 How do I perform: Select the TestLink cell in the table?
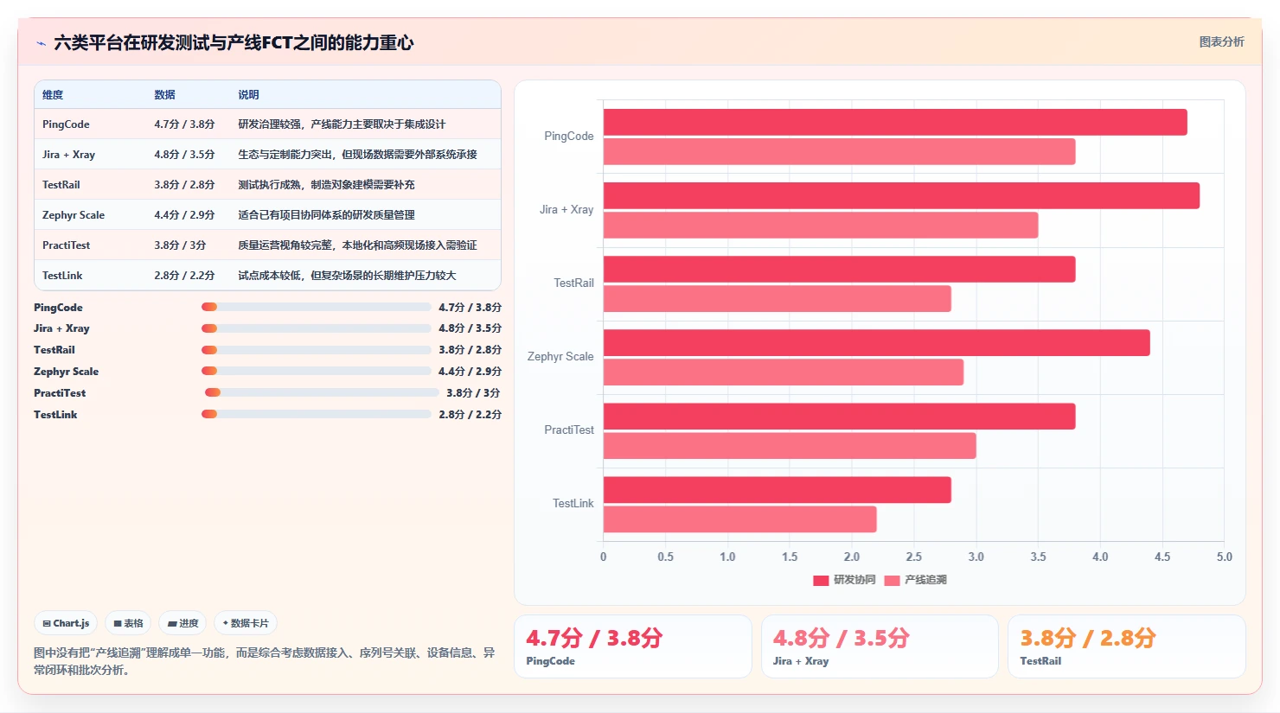pyautogui.click(x=62, y=276)
